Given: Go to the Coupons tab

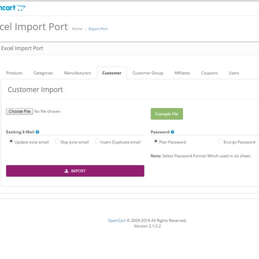Looking at the screenshot, I should point(209,73).
